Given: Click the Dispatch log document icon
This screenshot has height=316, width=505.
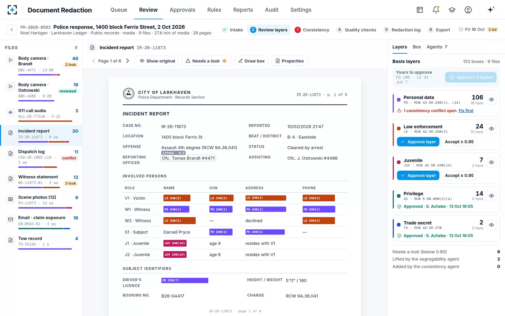Looking at the screenshot, I should pos(11,153).
